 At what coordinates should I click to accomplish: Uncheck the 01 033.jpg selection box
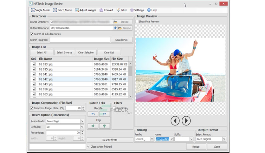[x=34, y=64]
